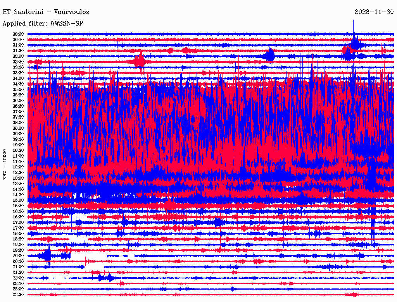Click the 03:00 time label
The width and height of the screenshot is (397, 302).
[x=18, y=67]
